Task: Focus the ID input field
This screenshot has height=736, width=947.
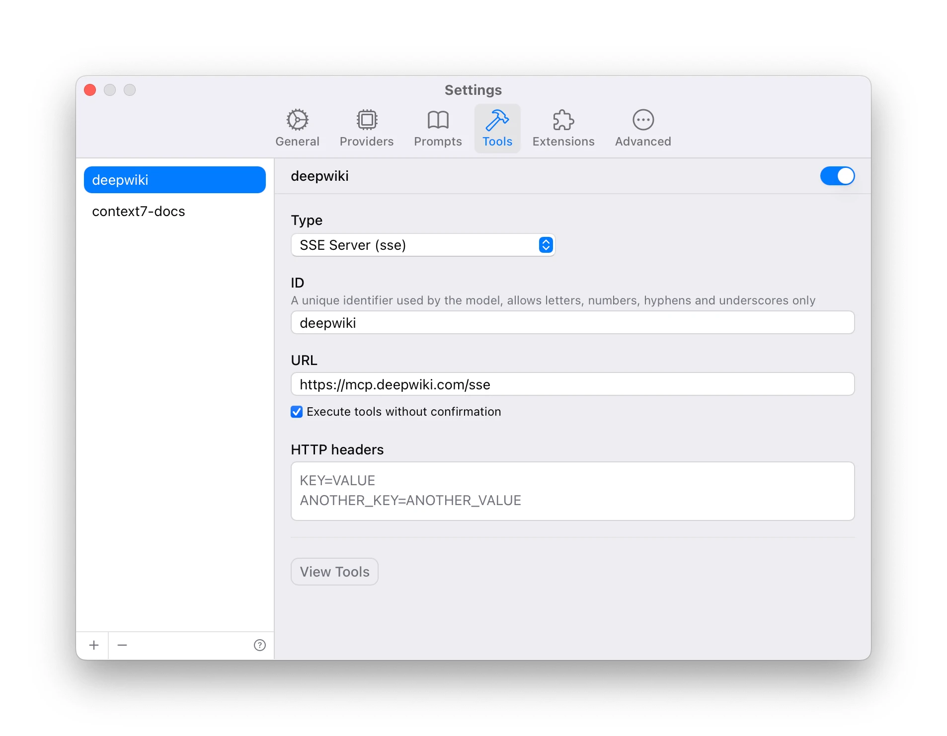Action: (x=572, y=323)
